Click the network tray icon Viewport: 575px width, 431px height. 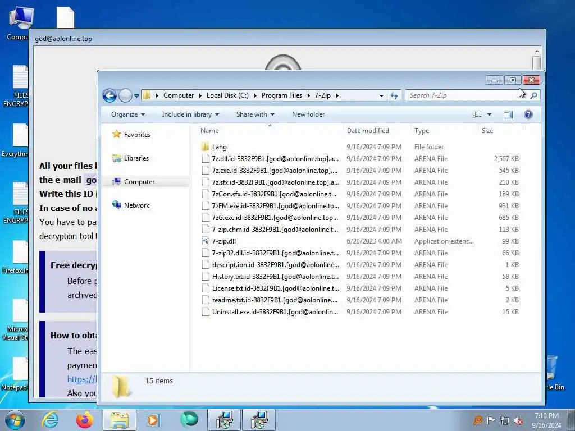tap(505, 421)
